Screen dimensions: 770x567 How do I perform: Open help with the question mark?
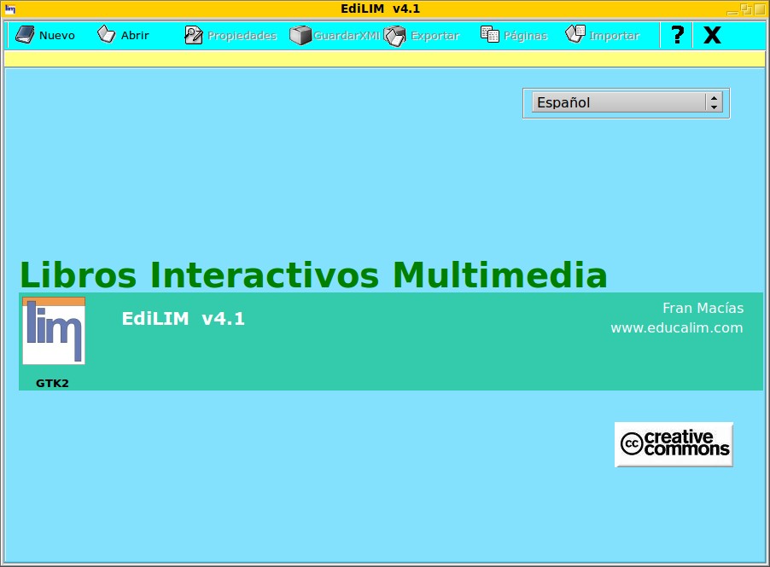click(677, 35)
